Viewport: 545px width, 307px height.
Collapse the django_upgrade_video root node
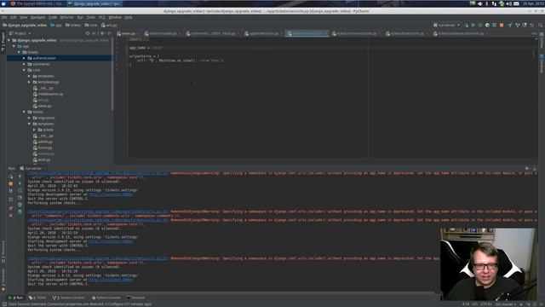click(9, 40)
